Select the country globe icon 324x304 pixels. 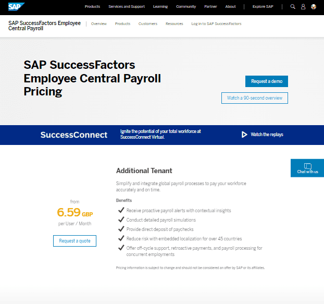point(314,7)
